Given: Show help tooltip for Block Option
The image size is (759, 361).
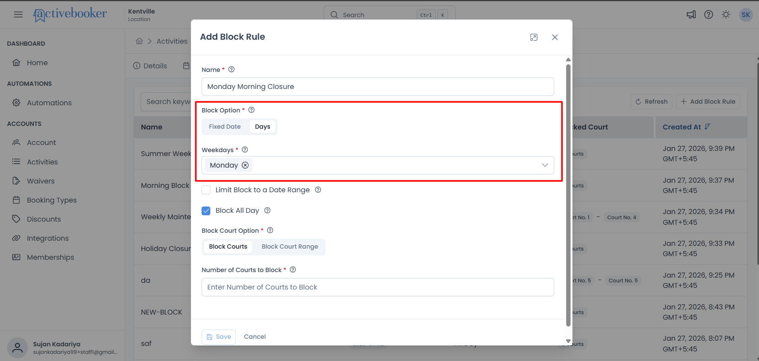Looking at the screenshot, I should pyautogui.click(x=251, y=110).
